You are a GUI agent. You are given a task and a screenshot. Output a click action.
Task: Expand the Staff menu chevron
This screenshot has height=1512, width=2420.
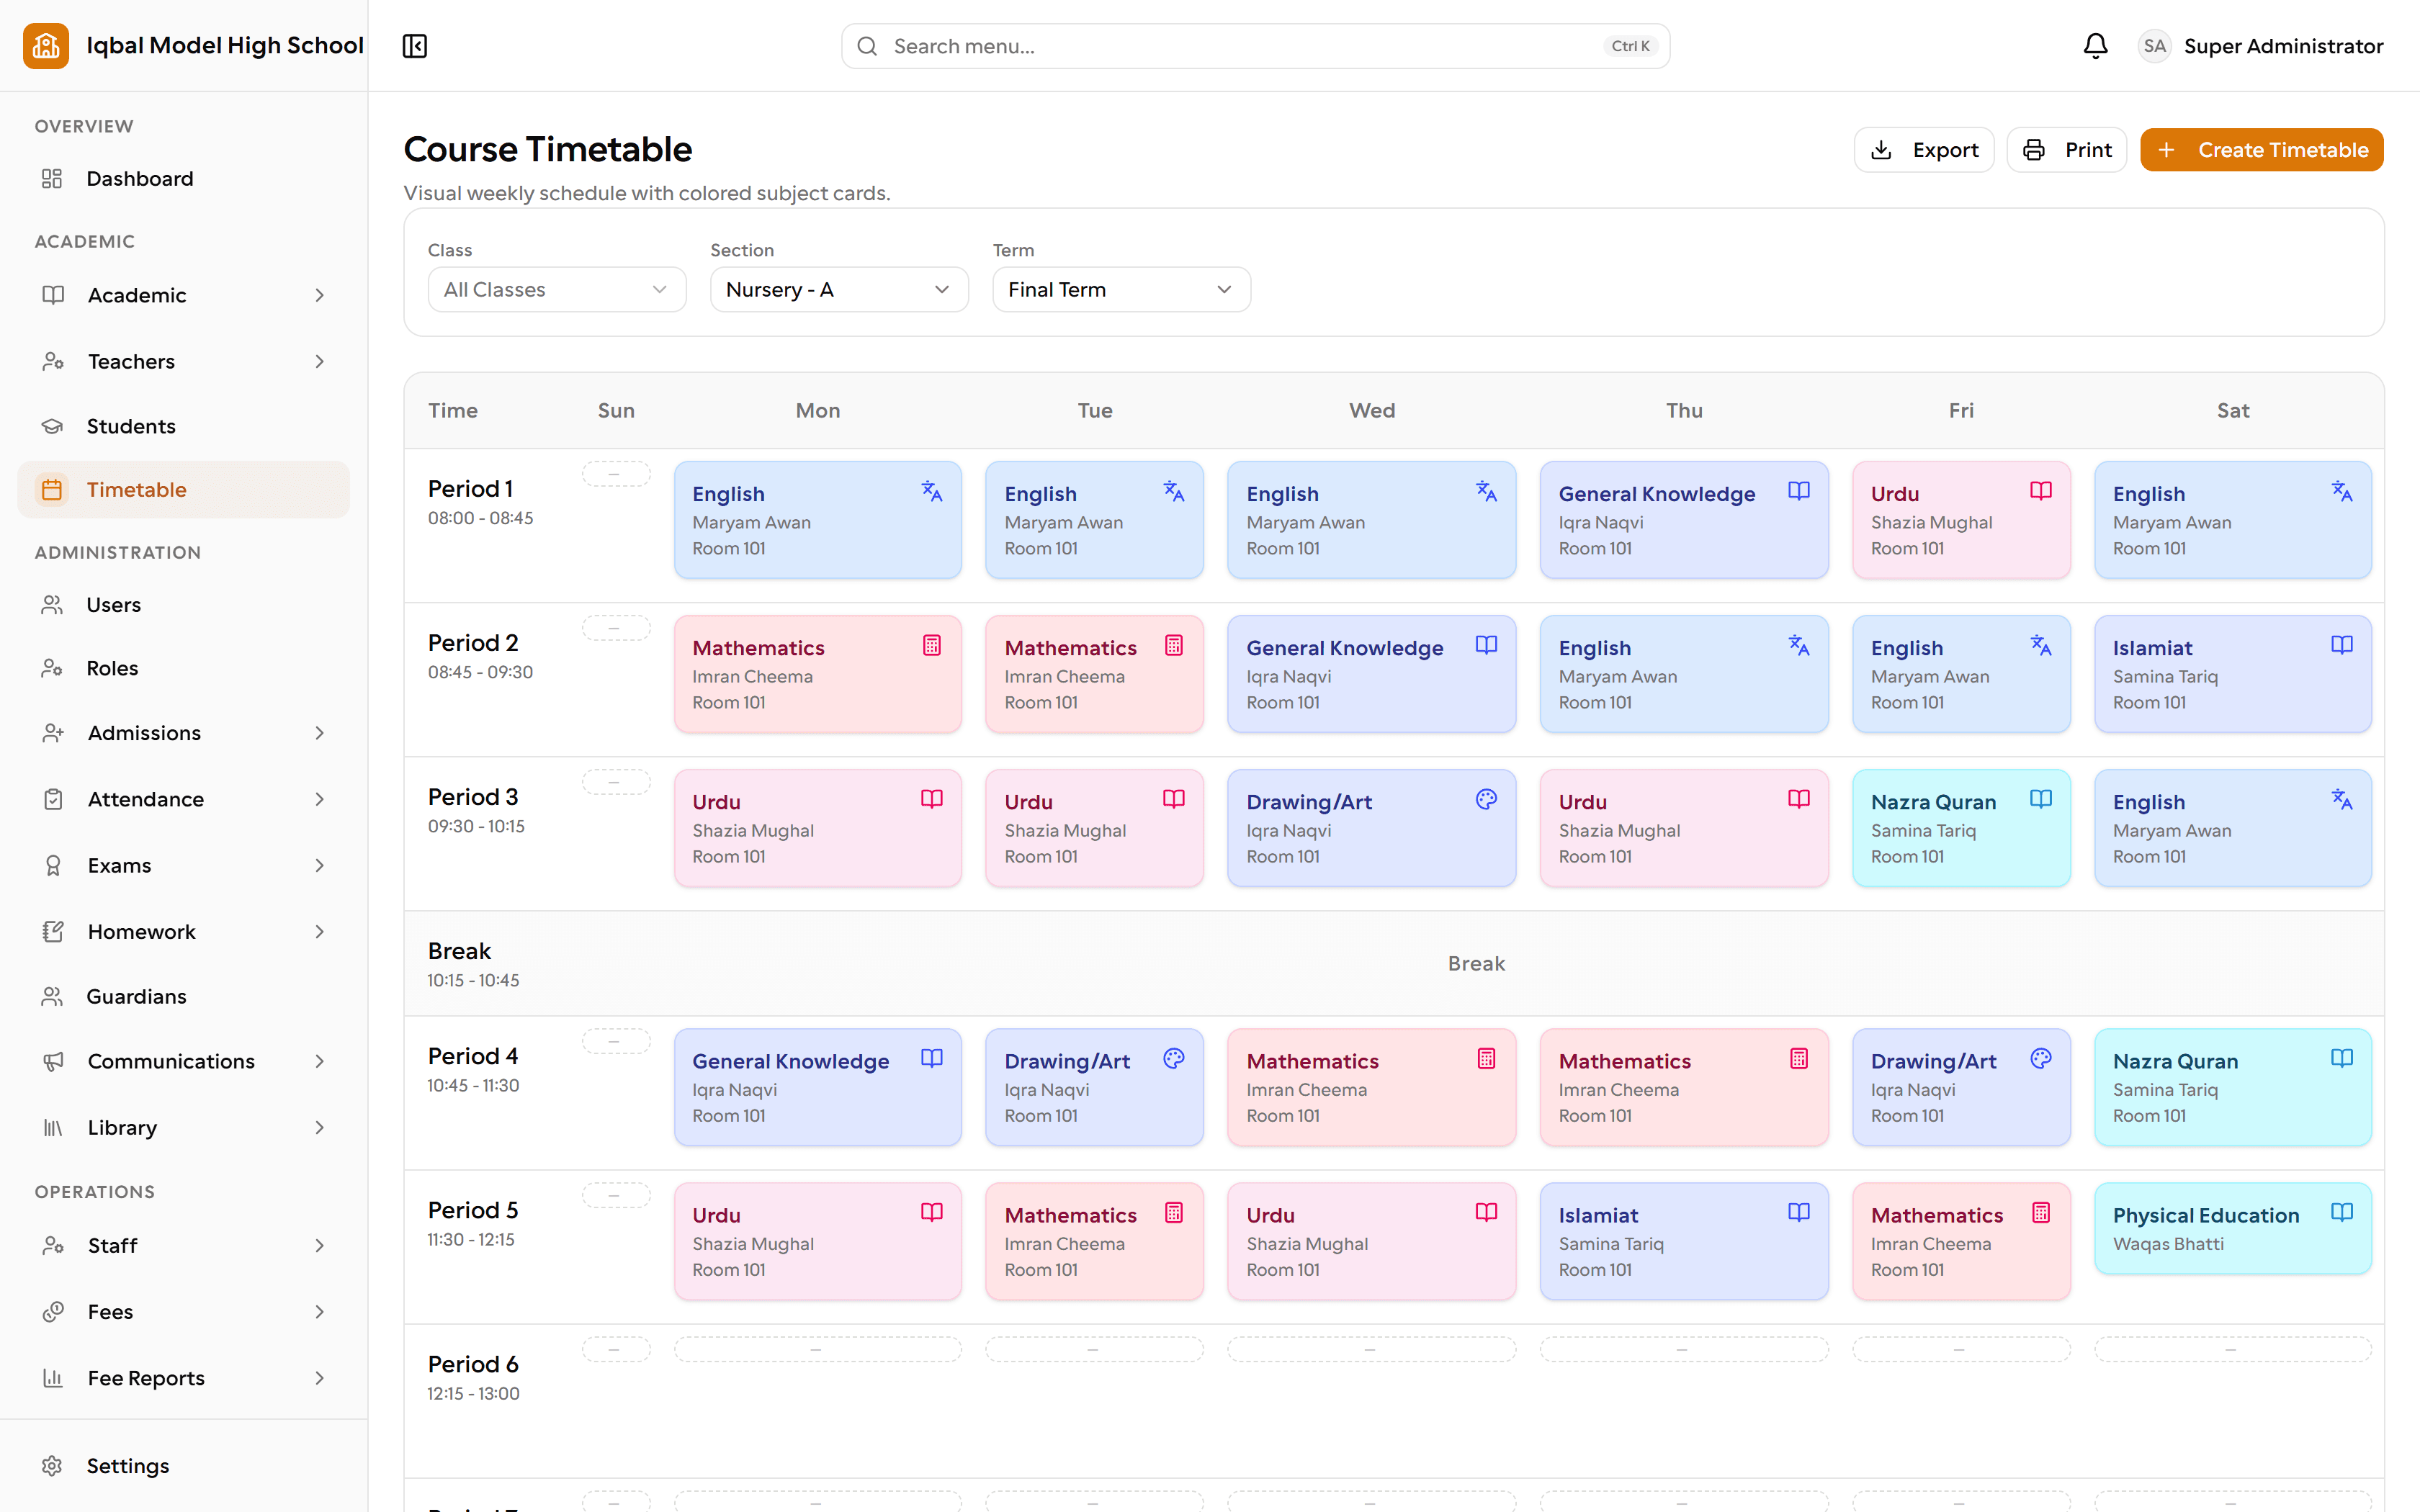(x=319, y=1245)
